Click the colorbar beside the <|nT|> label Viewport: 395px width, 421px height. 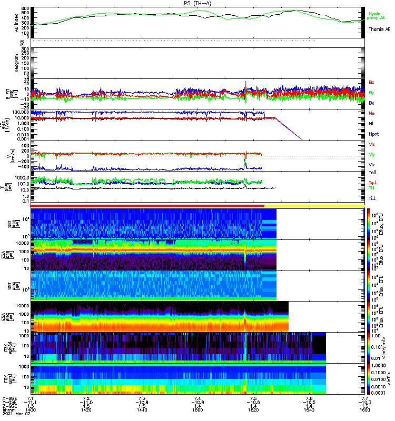(x=369, y=379)
